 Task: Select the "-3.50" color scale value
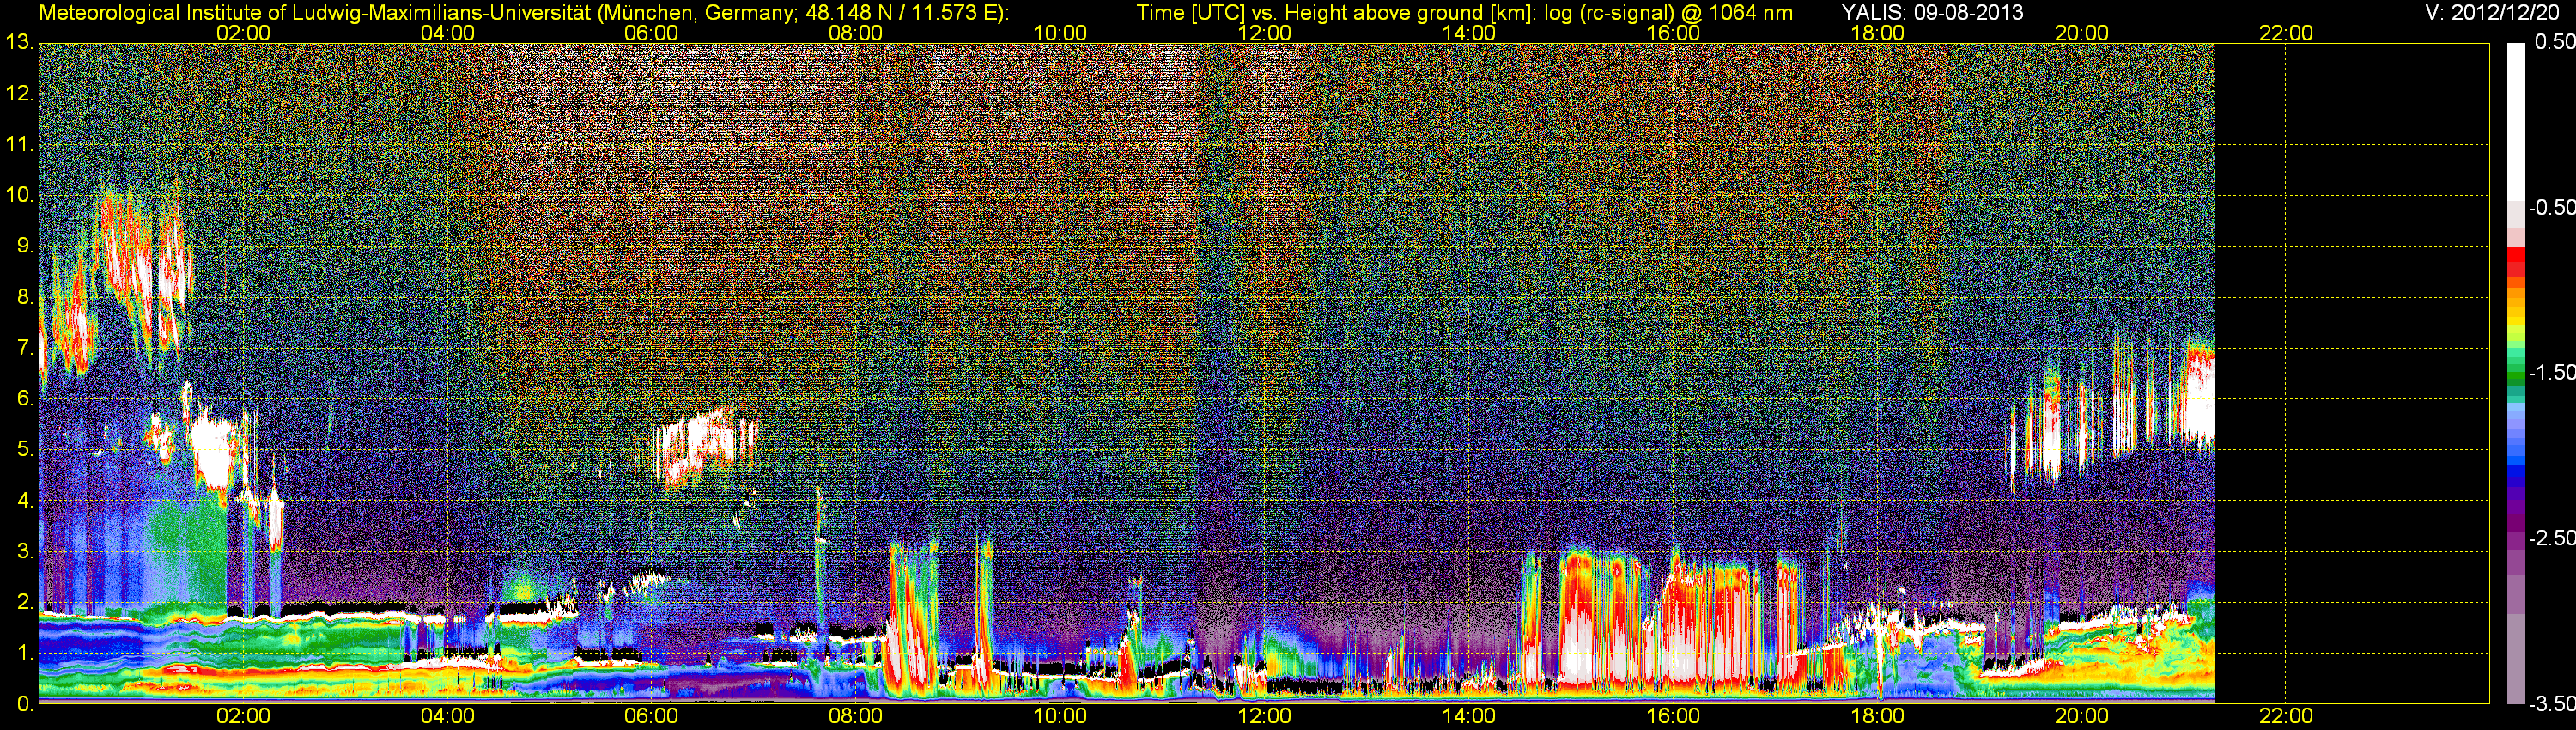(2550, 703)
